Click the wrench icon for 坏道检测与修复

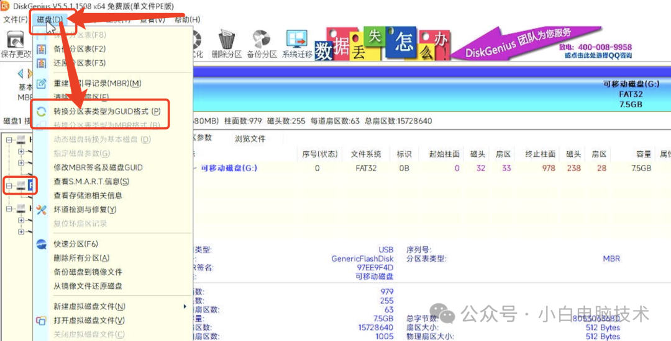[41, 210]
